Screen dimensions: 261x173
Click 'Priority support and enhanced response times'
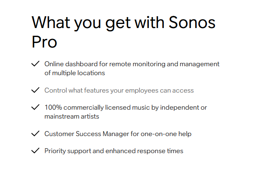pyautogui.click(x=114, y=151)
